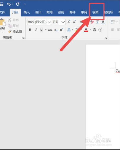Toggle superscript x²
The height and width of the screenshot is (150, 120).
point(61,30)
